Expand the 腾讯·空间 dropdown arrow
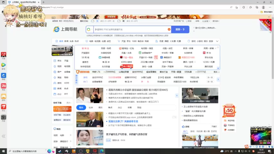274x154 pixels. coord(195,62)
